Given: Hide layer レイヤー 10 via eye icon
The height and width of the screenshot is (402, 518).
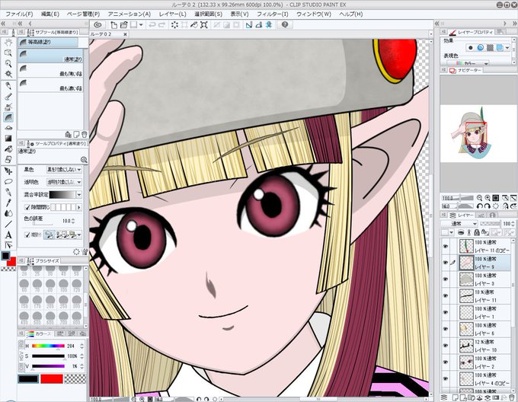Looking at the screenshot, I should click(446, 345).
